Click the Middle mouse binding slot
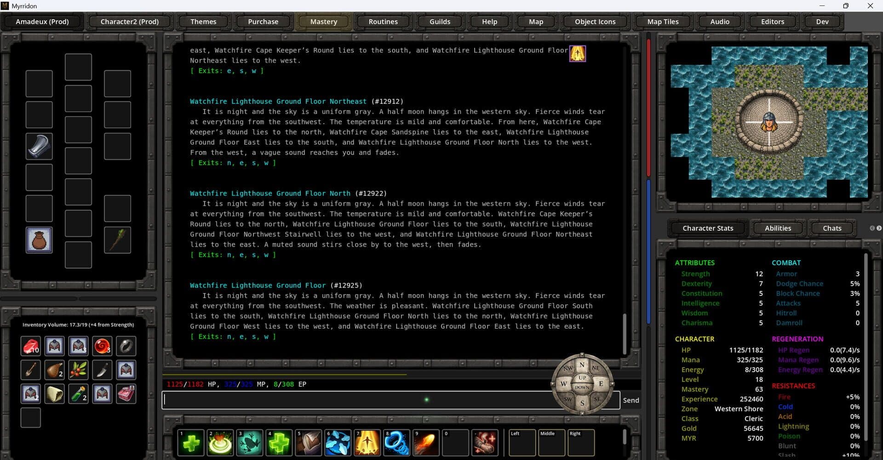 (x=551, y=443)
